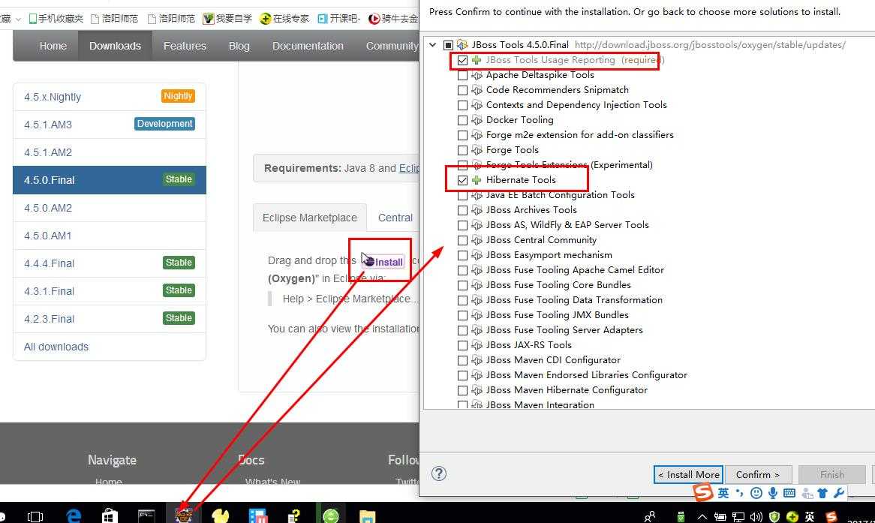The image size is (875, 523).
Task: Switch to the Eclipse Marketplace tab
Action: (x=310, y=218)
